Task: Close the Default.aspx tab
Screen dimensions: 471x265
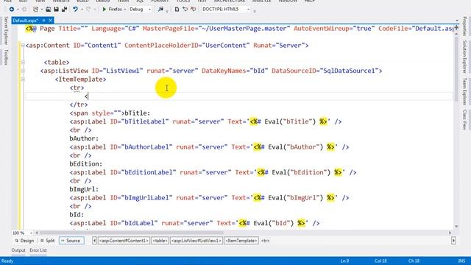Action: (51, 21)
